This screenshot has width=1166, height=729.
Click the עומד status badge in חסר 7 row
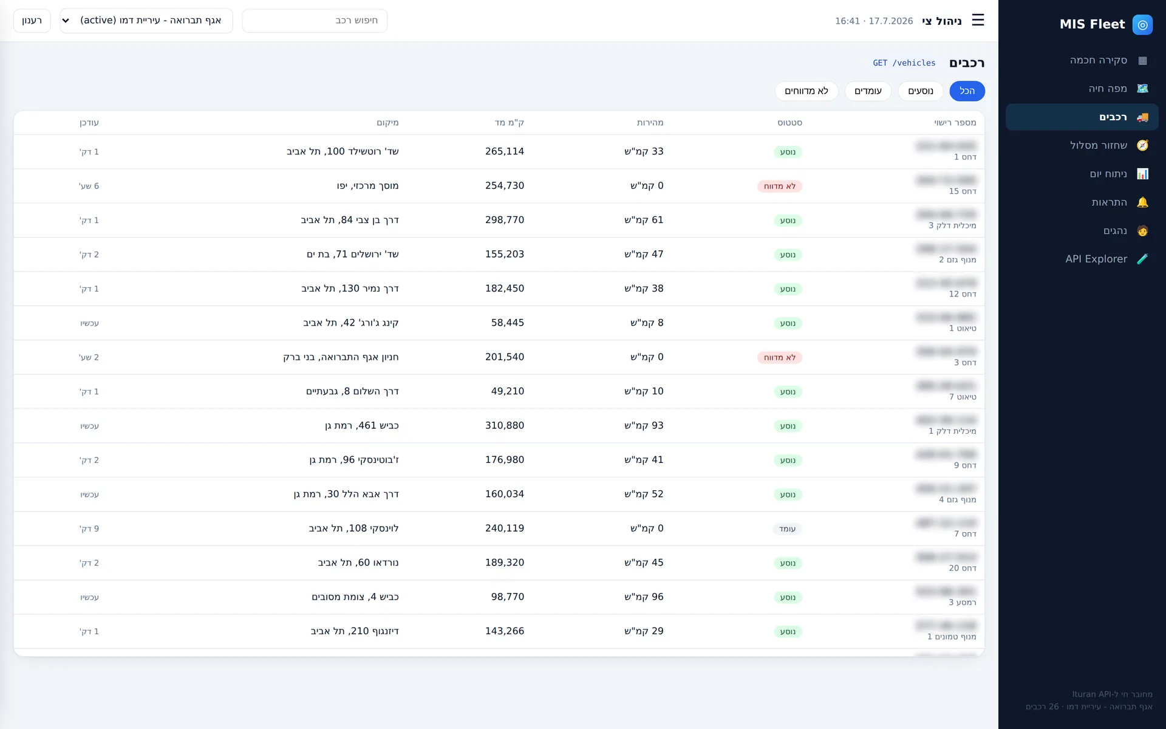point(788,529)
